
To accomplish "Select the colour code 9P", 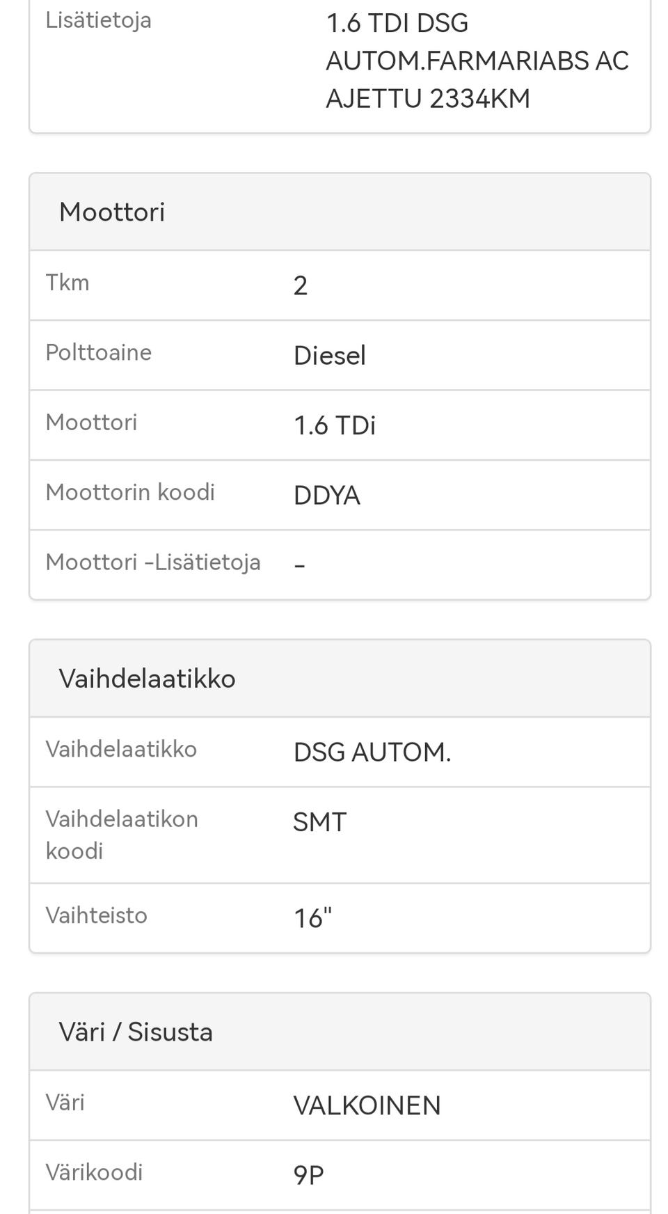I will pos(308,1176).
